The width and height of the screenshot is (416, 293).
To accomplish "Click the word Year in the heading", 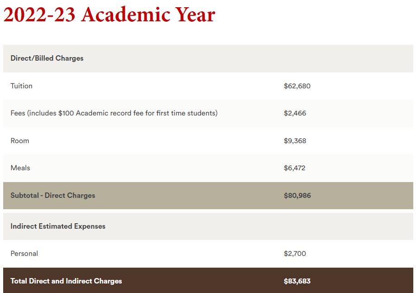I will click(x=195, y=14).
